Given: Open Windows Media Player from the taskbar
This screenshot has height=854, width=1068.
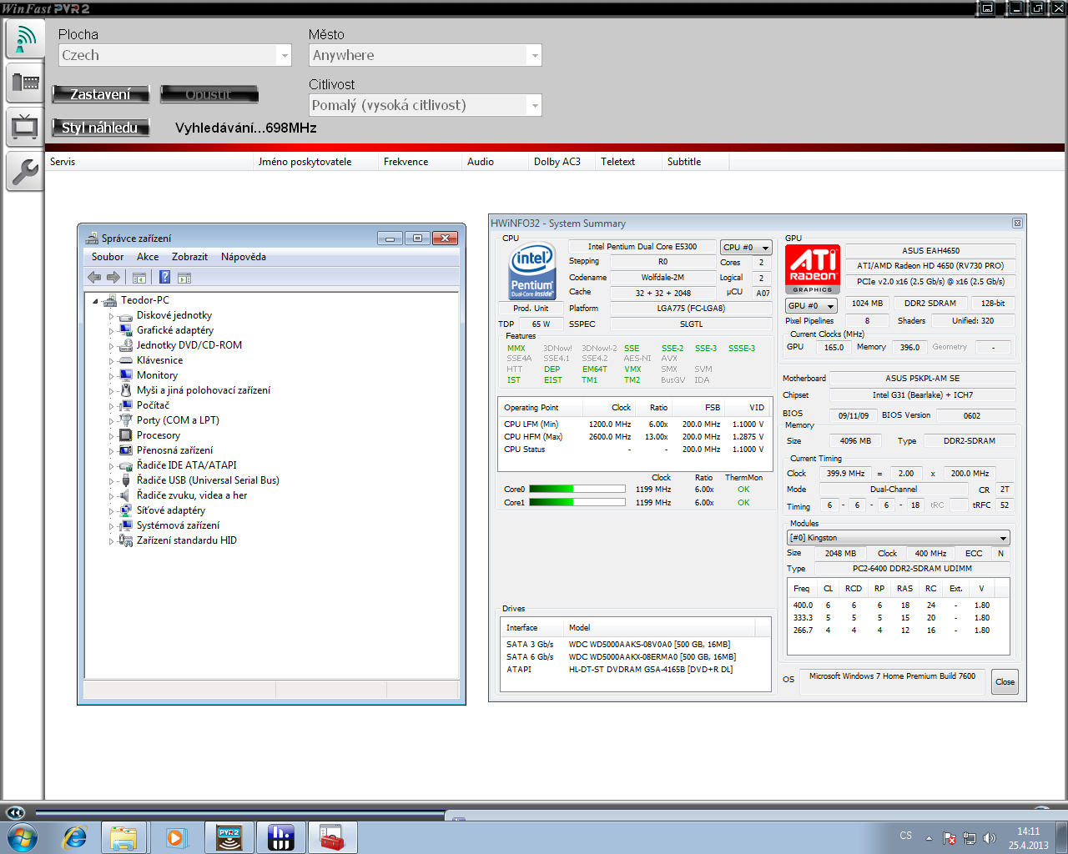Looking at the screenshot, I should point(176,837).
